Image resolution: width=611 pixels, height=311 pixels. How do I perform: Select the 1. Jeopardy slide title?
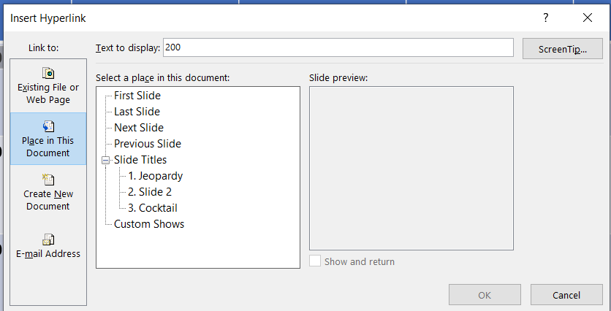coord(155,176)
